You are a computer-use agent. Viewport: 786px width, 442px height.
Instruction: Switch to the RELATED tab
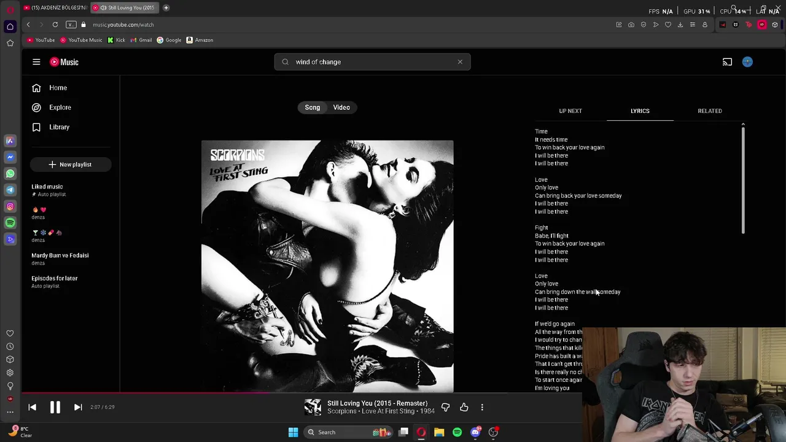pos(710,111)
